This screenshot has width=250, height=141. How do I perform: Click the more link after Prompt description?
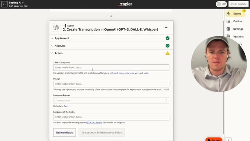167,90
